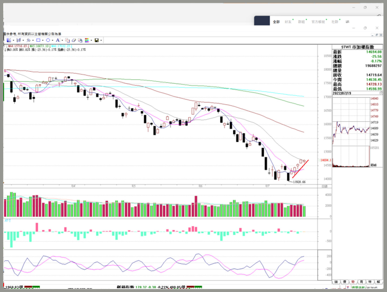This screenshot has width=387, height=292.
Task: Click the 新積指數 ticker text at bottom
Action: pos(125,287)
